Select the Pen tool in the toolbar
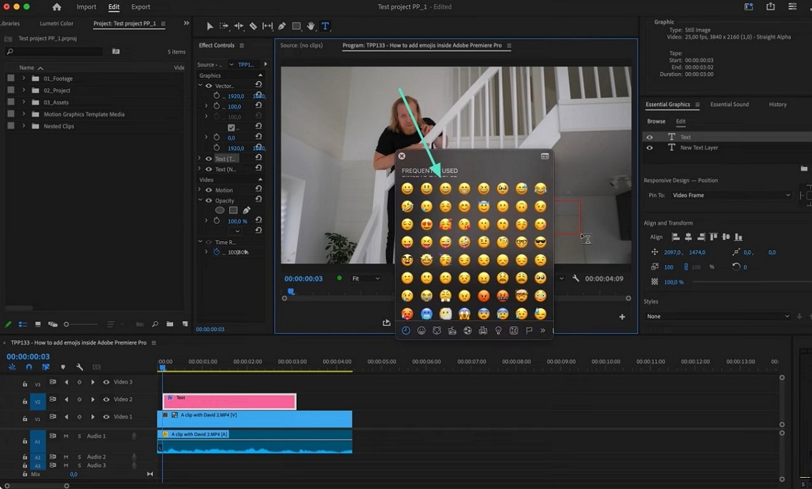This screenshot has width=812, height=489. tap(282, 26)
